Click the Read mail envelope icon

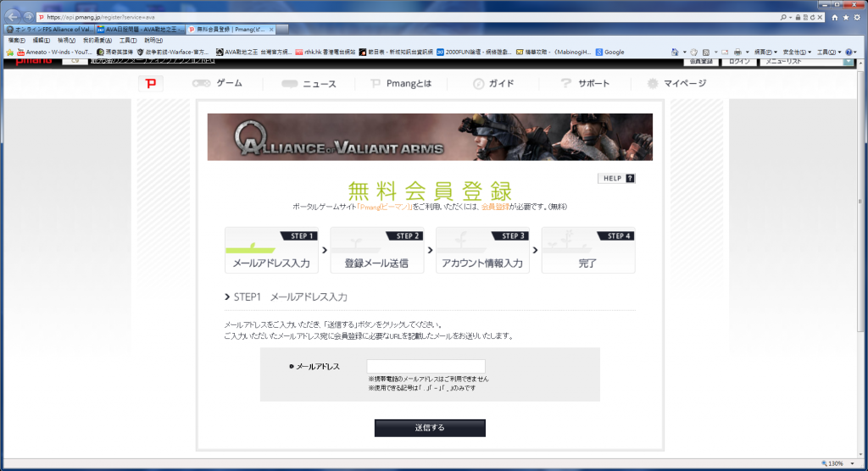pyautogui.click(x=725, y=52)
